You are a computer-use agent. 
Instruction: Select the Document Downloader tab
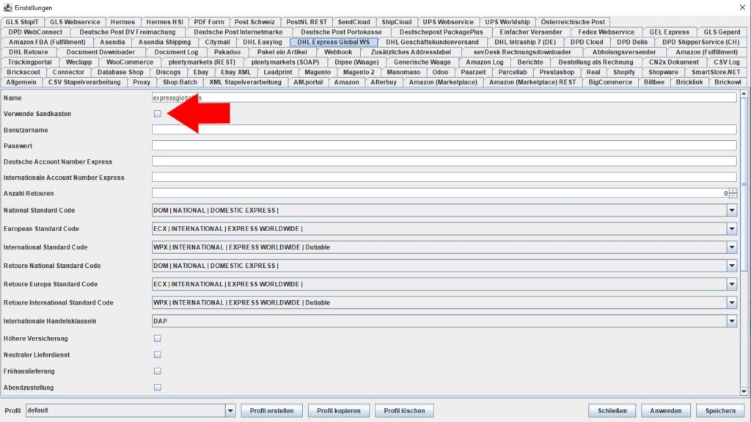click(100, 52)
